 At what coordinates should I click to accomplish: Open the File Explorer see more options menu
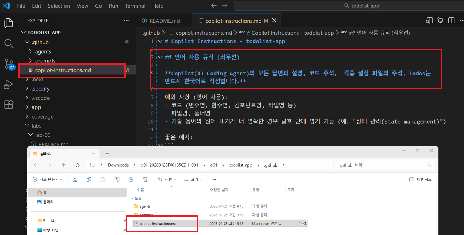[214, 180]
